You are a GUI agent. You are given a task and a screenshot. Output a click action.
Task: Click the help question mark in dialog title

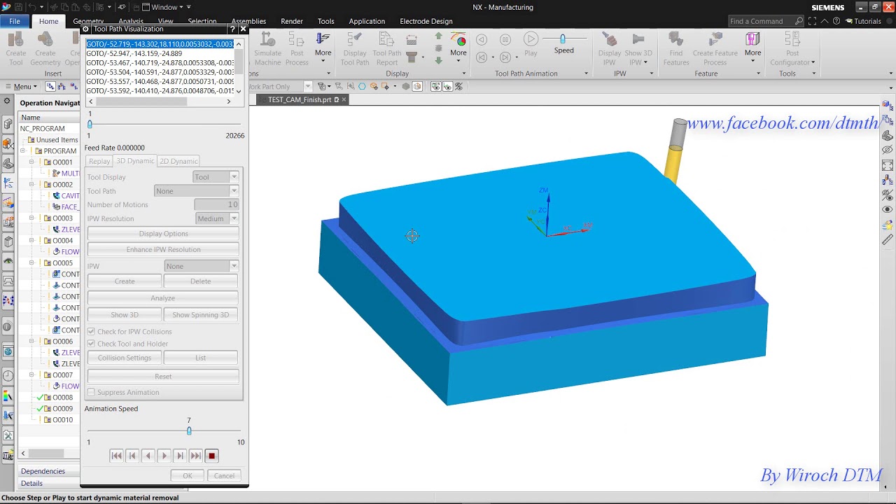[x=232, y=29]
